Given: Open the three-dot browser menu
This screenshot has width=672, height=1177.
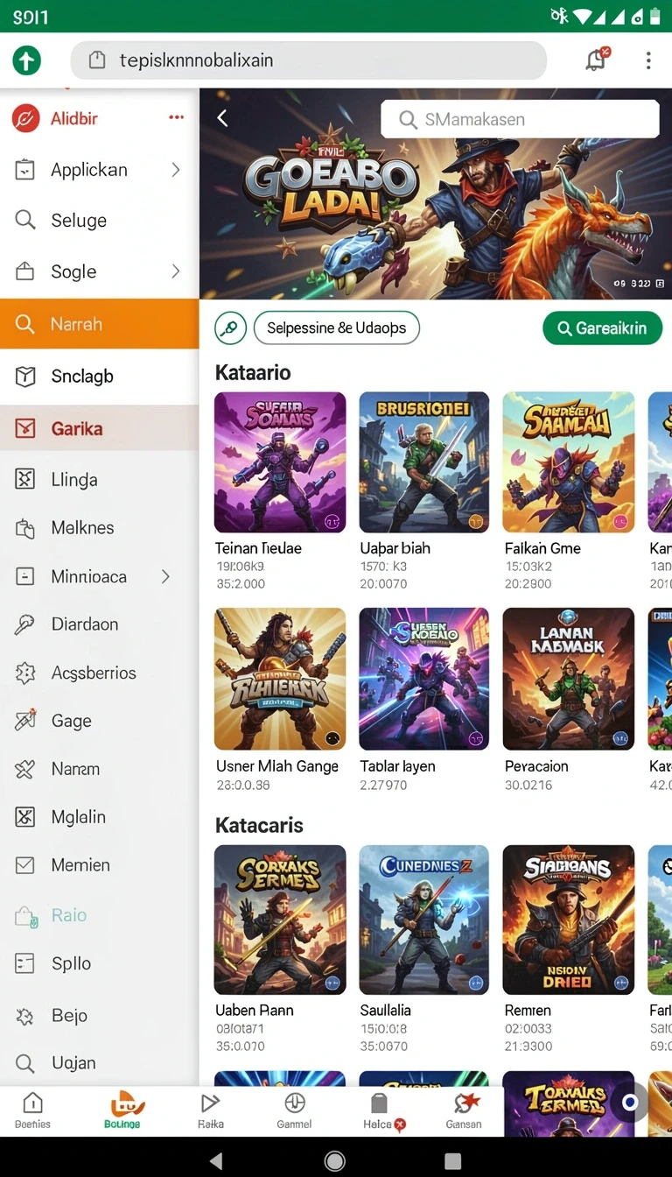Looking at the screenshot, I should click(648, 60).
